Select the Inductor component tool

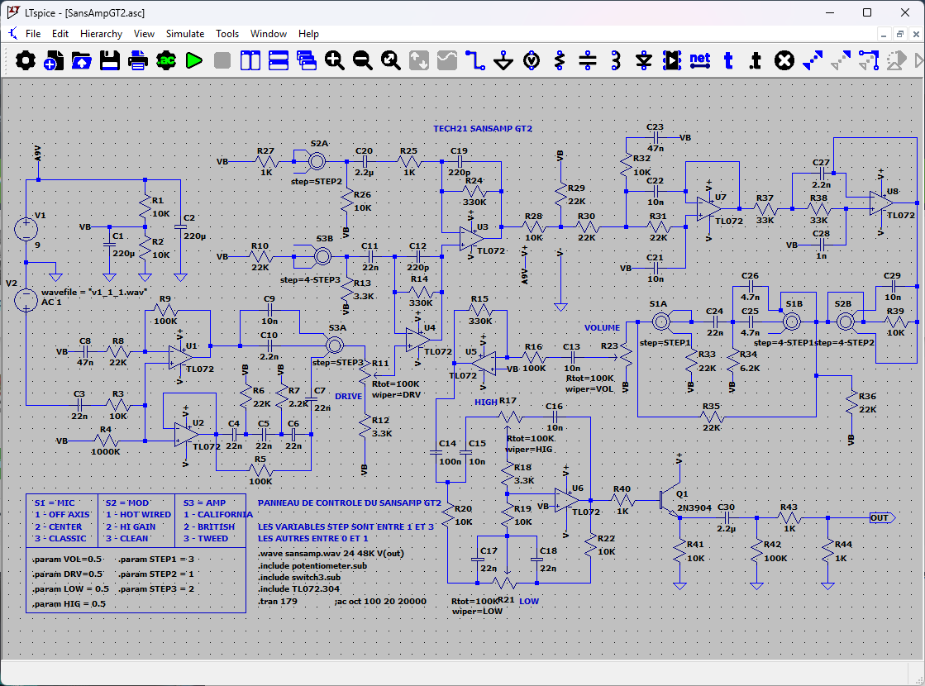(615, 60)
